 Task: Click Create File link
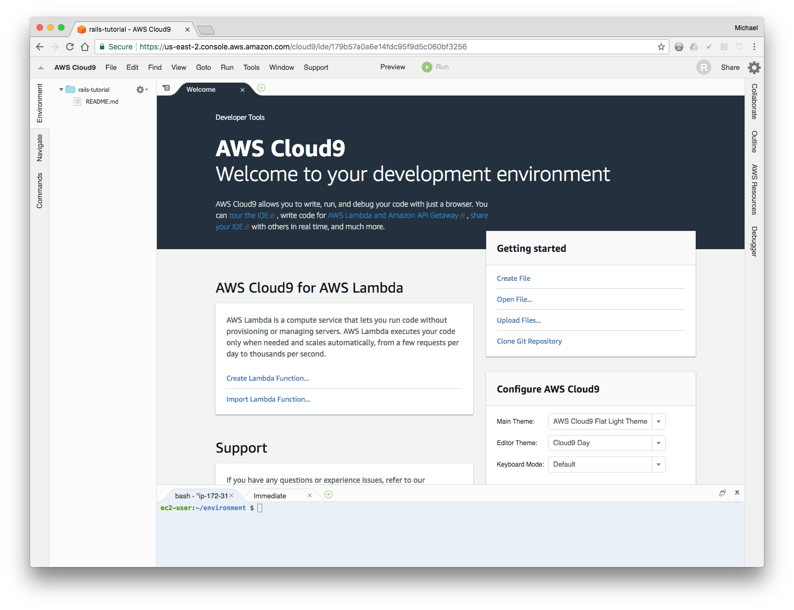click(514, 279)
